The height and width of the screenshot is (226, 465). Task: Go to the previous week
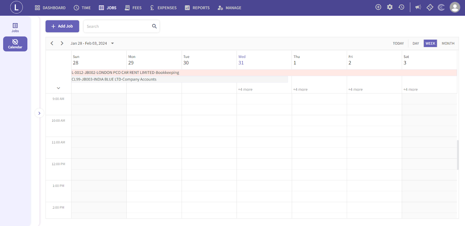tap(52, 43)
